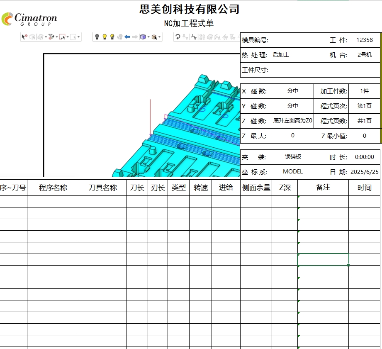Viewport: 382px width, 349px height.
Task: Click the greyed tilted surface icon
Action: [x=210, y=37]
